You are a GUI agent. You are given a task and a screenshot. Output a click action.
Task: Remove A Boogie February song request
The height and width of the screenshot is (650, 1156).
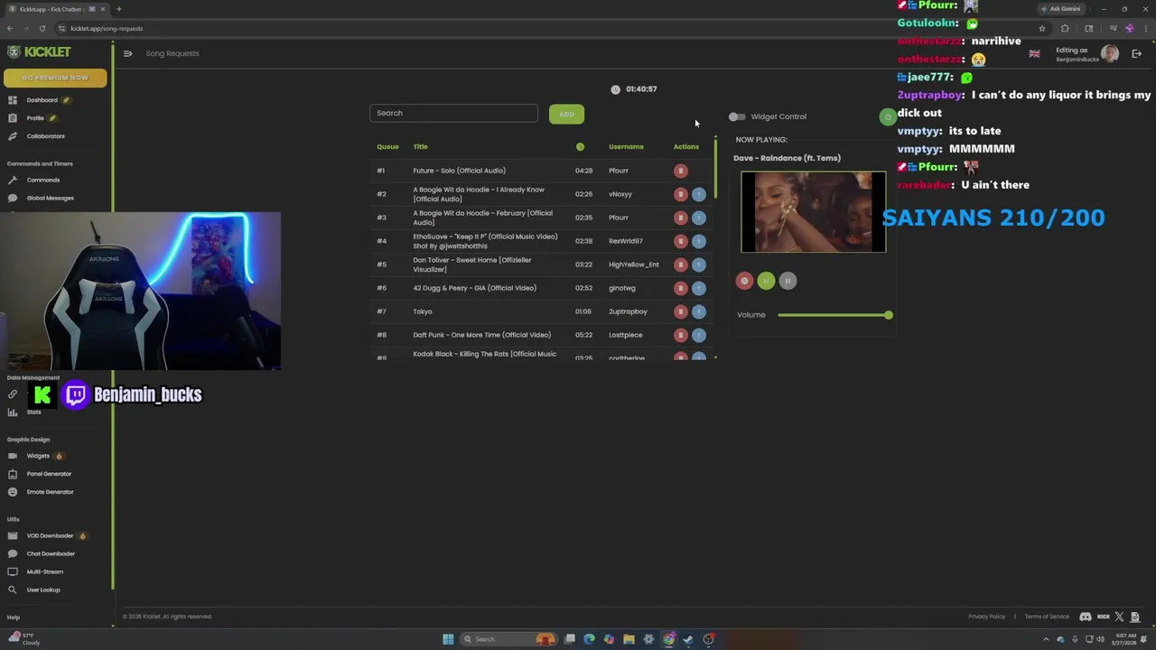click(x=681, y=218)
